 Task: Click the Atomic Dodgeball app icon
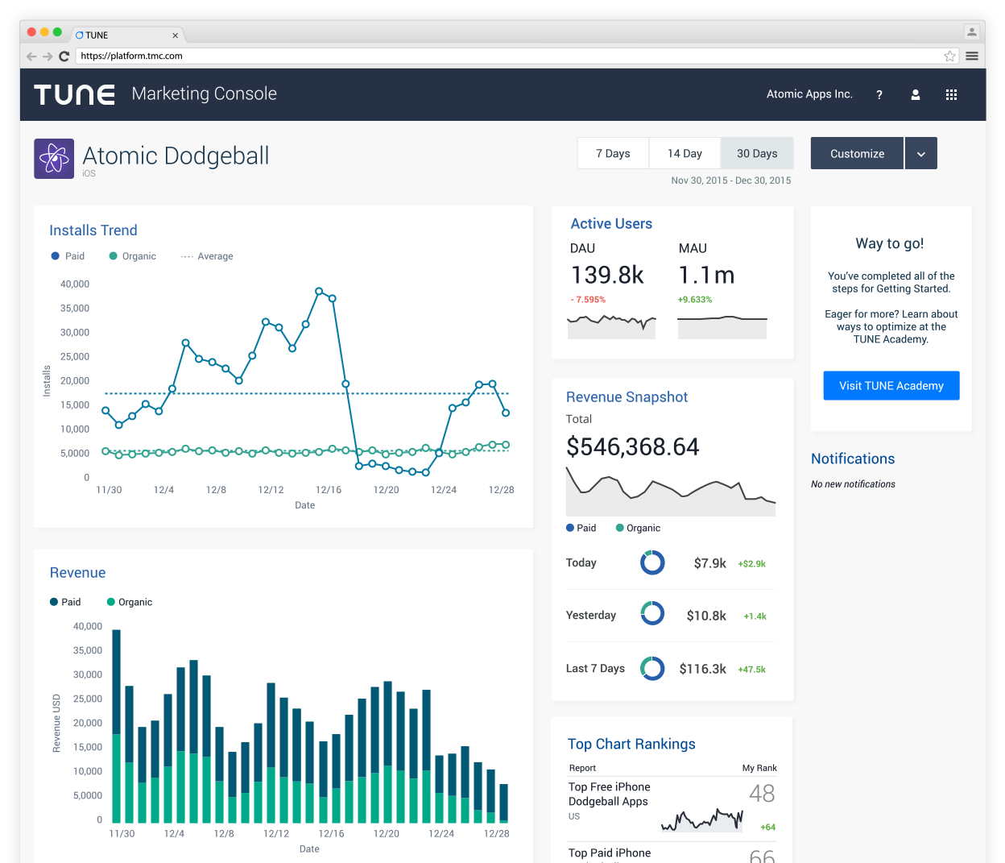click(54, 159)
